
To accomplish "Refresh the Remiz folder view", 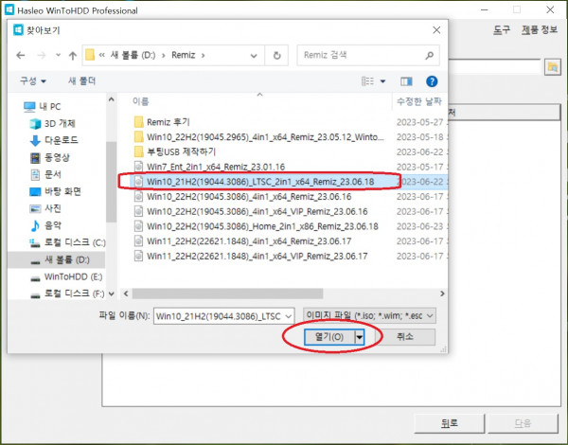I will [x=276, y=56].
